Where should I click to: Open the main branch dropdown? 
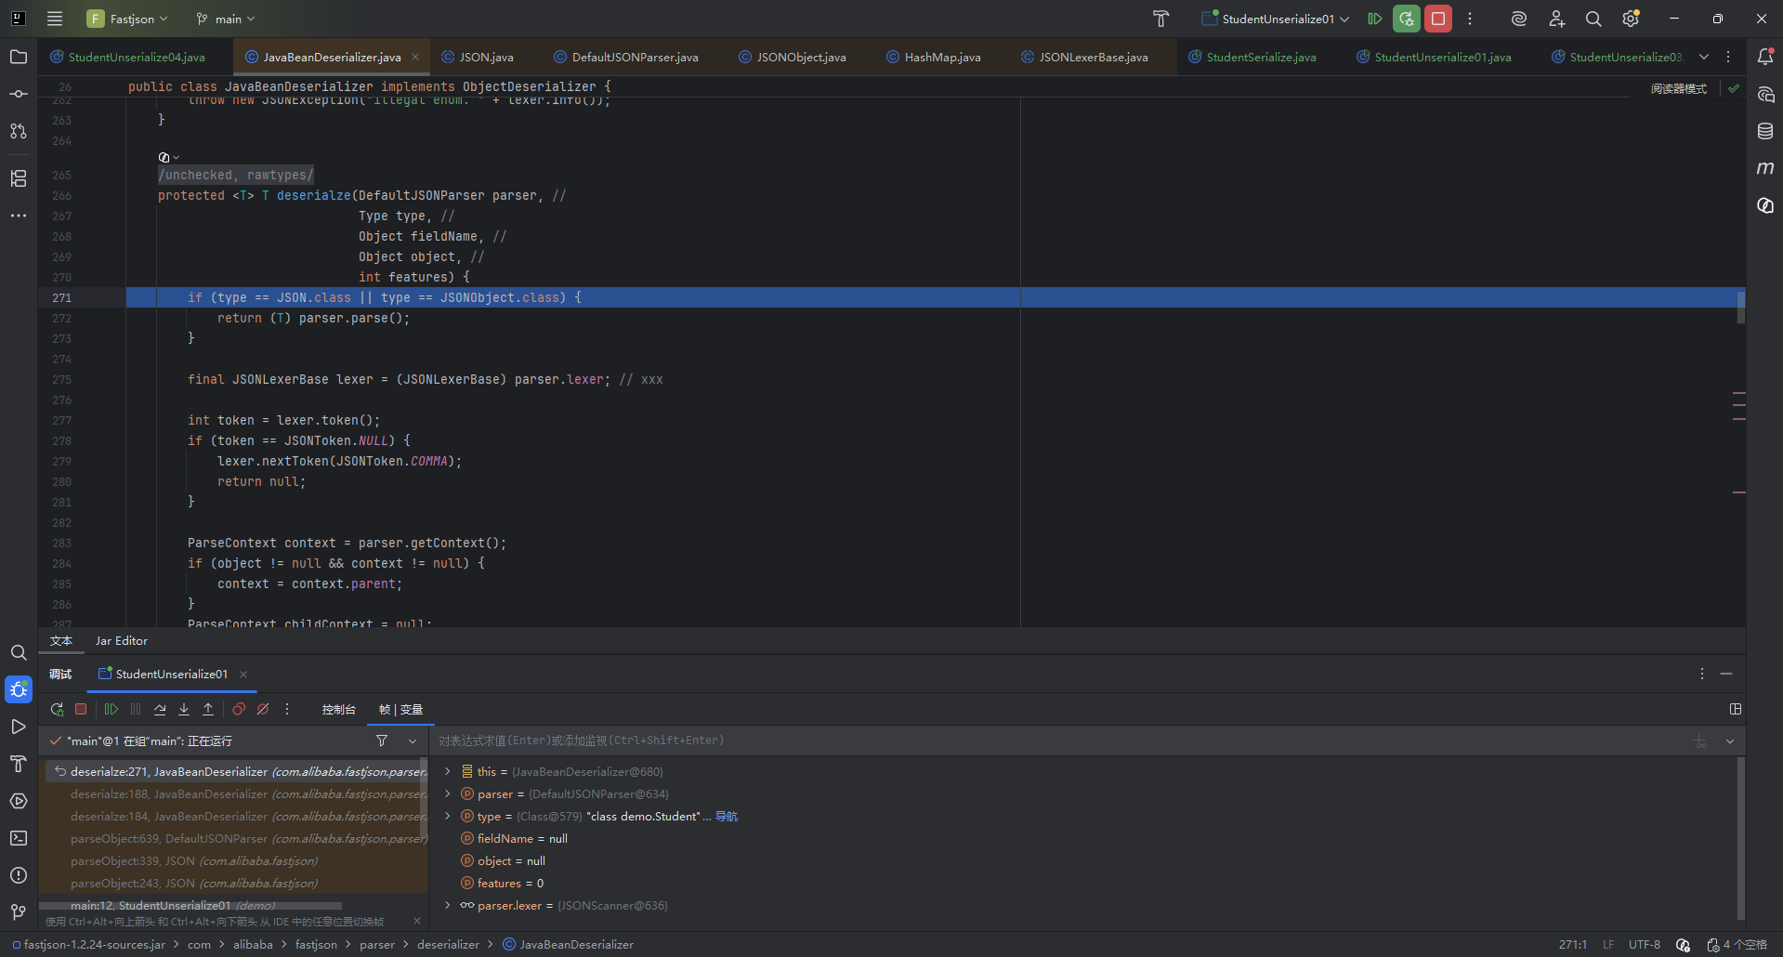point(226,19)
